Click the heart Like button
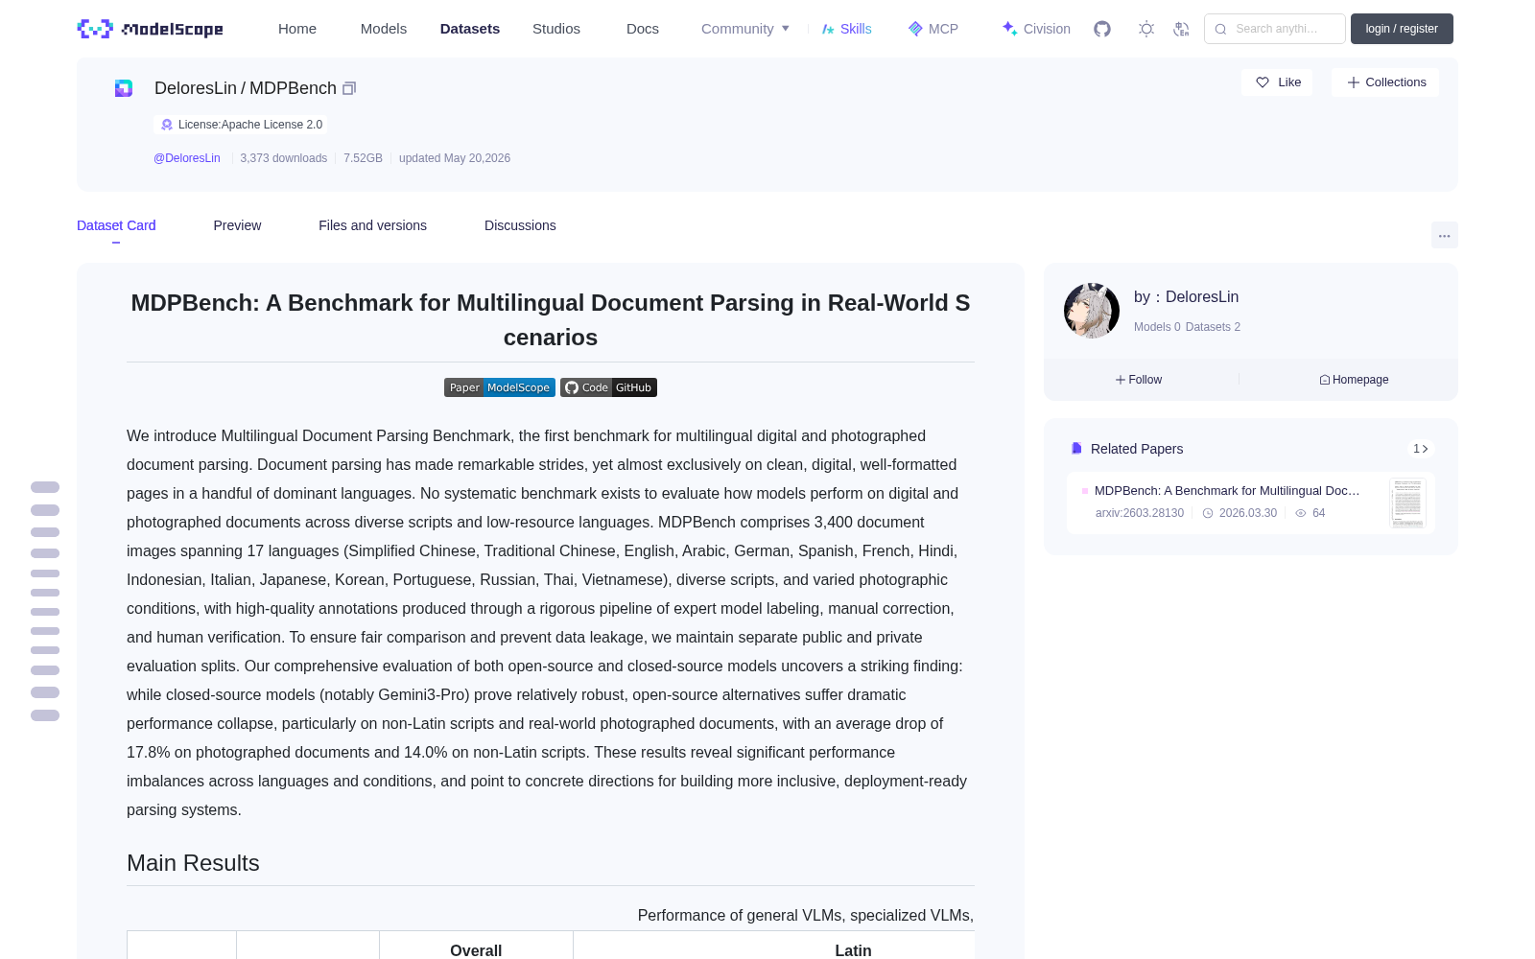The image size is (1535, 959). [1277, 82]
